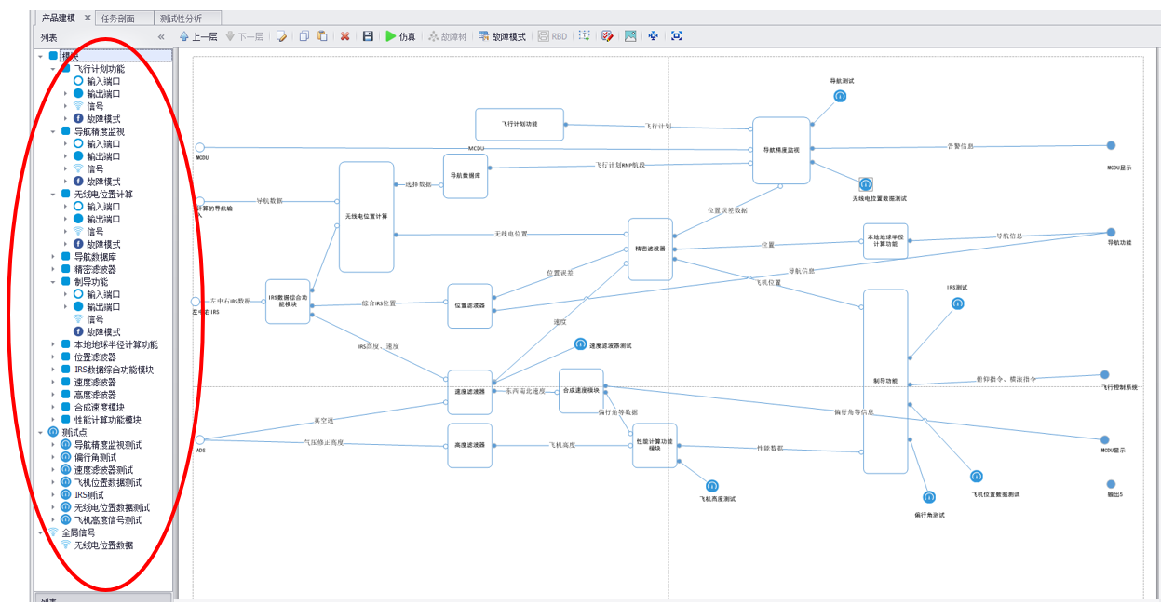This screenshot has width=1161, height=606.
Task: Click the RBD toolbar button
Action: (552, 36)
